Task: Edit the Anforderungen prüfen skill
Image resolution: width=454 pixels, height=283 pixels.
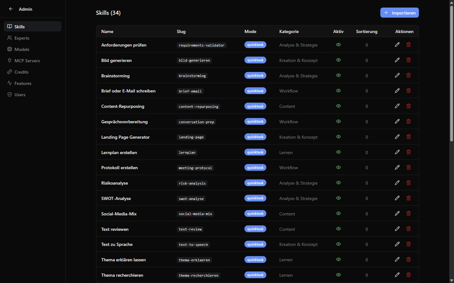Action: [x=397, y=45]
